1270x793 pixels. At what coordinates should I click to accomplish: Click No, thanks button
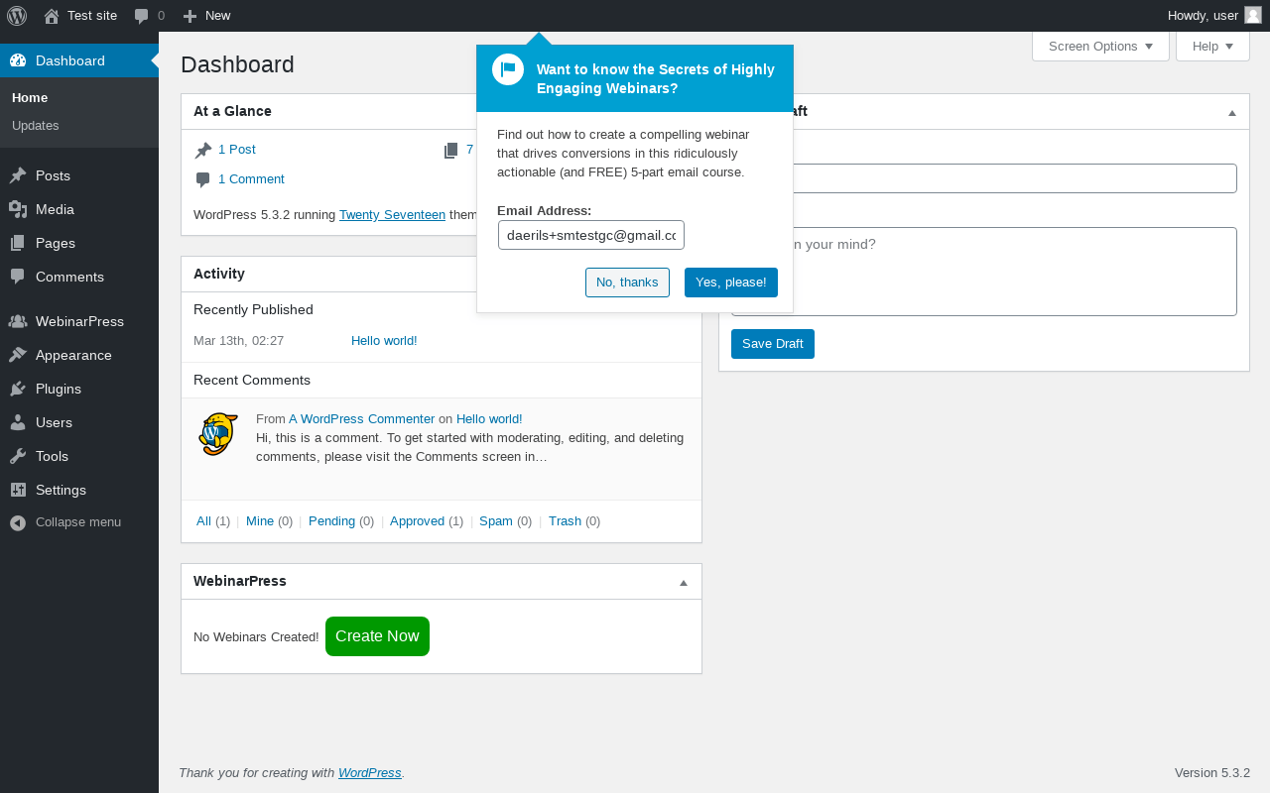click(627, 283)
